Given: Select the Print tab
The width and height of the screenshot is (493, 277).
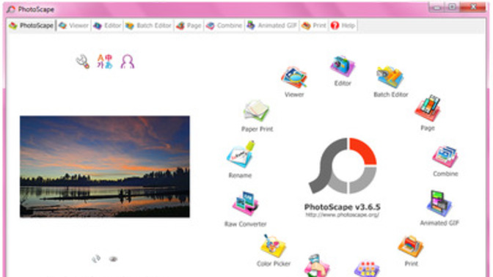Looking at the screenshot, I should click(x=314, y=26).
